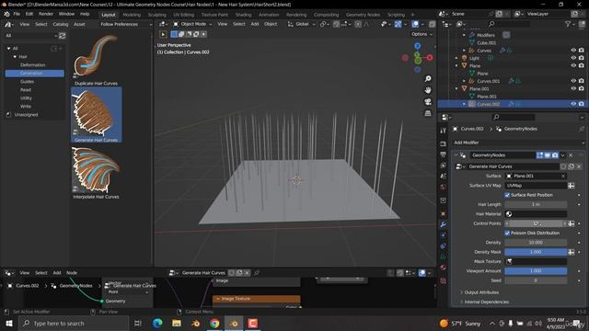Collapse the Hair catalog tree

(x=15, y=57)
